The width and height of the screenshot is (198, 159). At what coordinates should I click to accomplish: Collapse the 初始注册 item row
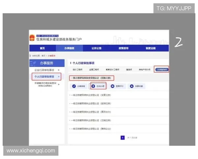[118, 78]
